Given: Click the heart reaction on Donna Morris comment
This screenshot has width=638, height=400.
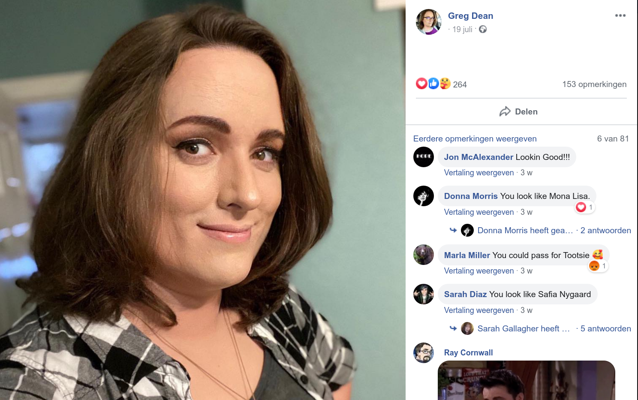Looking at the screenshot, I should coord(581,207).
